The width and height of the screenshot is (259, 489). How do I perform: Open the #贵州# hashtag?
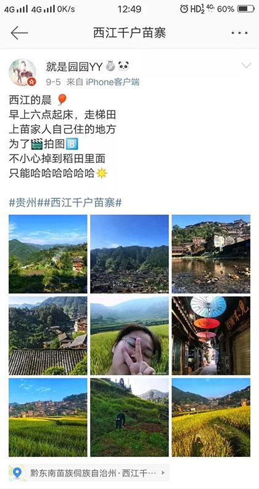(x=26, y=203)
